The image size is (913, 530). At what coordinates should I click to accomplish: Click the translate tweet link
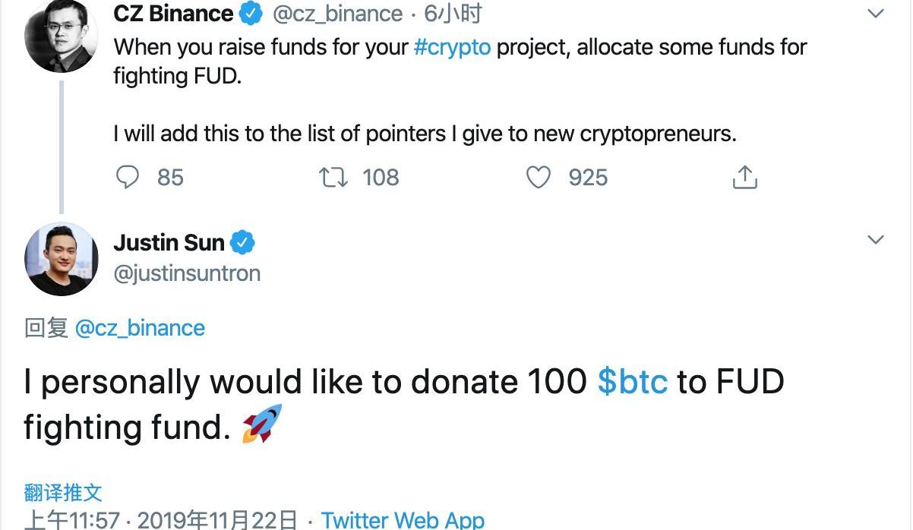pyautogui.click(x=62, y=492)
